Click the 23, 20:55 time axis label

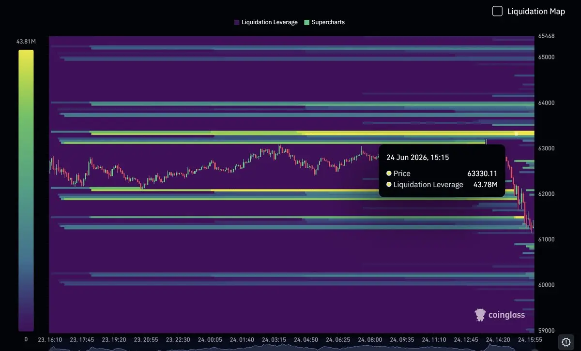click(x=146, y=340)
